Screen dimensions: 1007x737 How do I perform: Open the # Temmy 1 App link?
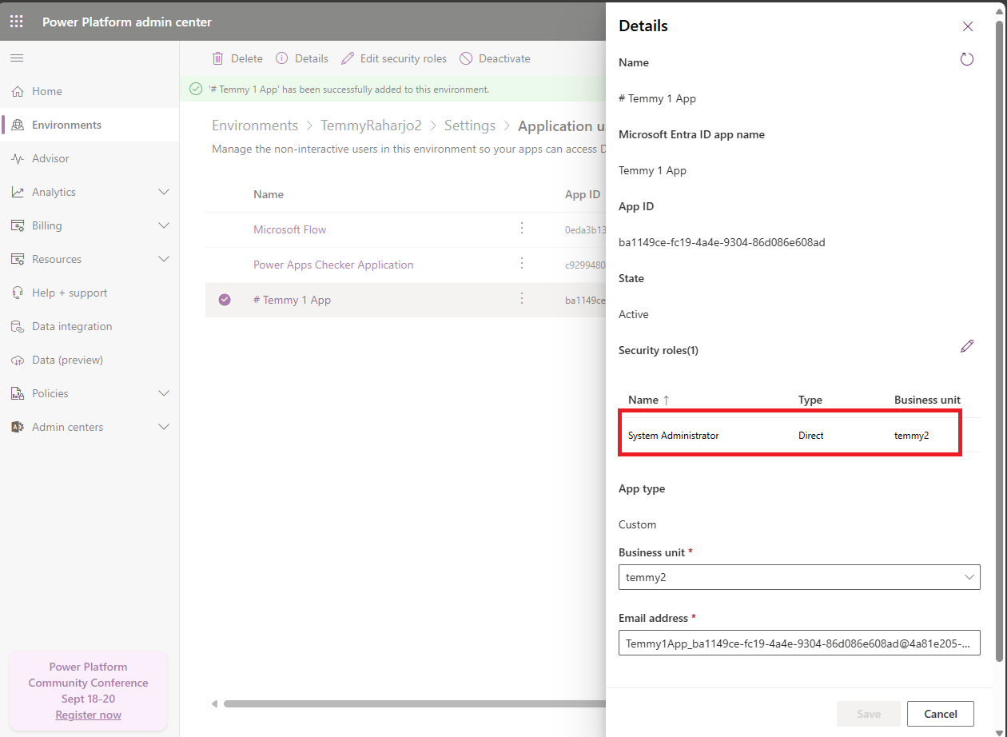tap(292, 300)
